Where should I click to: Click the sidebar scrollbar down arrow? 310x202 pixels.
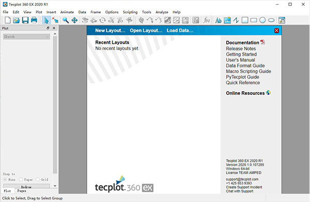pos(55,186)
